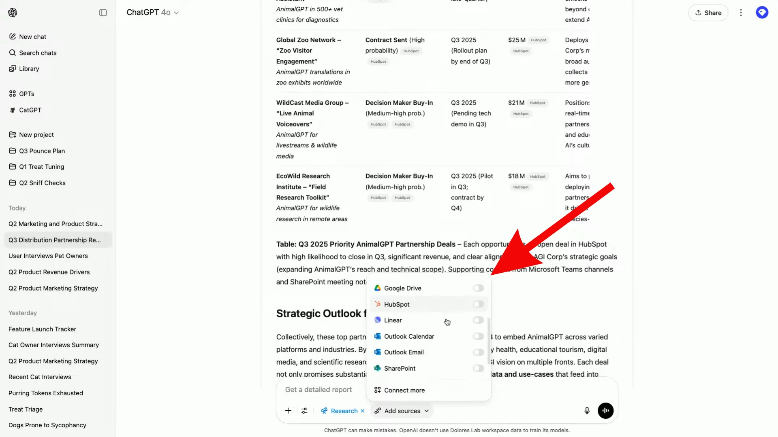
Task: Click the Yesterday section header
Action: click(x=23, y=313)
